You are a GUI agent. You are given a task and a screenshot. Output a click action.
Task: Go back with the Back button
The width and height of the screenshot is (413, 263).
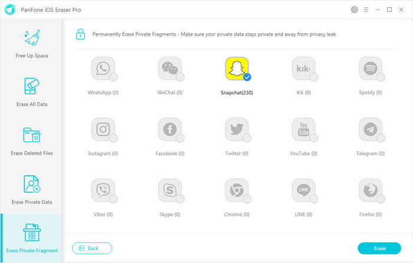pyautogui.click(x=92, y=248)
